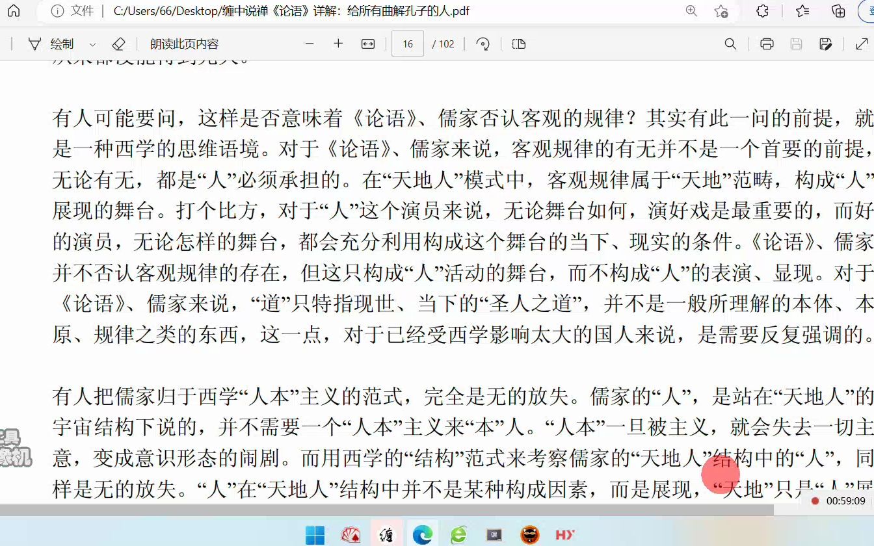Viewport: 874px width, 546px height.
Task: Click total page count text / 102
Action: 444,44
